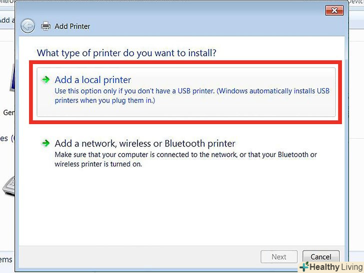This screenshot has width=364, height=273.
Task: Click the local printer USB description text
Action: [192, 96]
